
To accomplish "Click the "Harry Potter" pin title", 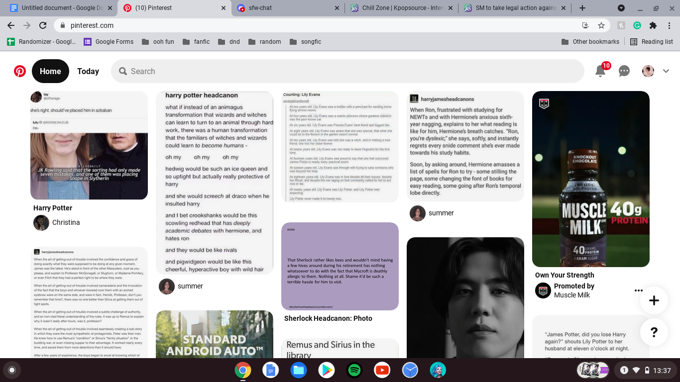I will coord(53,208).
